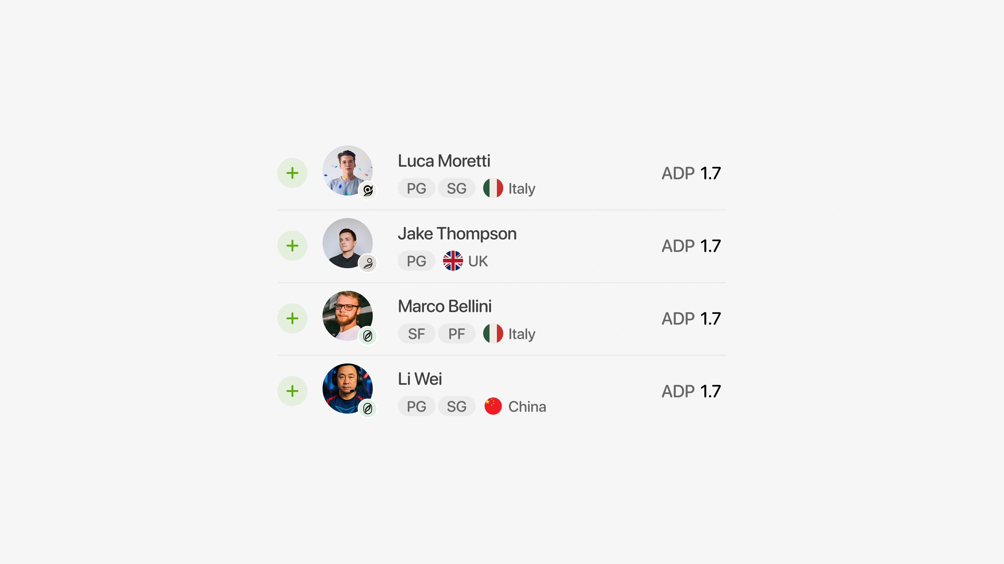Open Luca Moretti's player name
This screenshot has width=1004, height=564.
coord(444,161)
